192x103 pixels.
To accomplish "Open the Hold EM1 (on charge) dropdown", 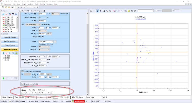I will pos(33,25).
